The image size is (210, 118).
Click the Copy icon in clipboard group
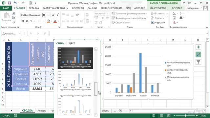pos(13,18)
